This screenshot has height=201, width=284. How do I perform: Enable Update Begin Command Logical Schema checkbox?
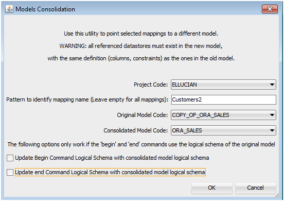[x=10, y=158]
